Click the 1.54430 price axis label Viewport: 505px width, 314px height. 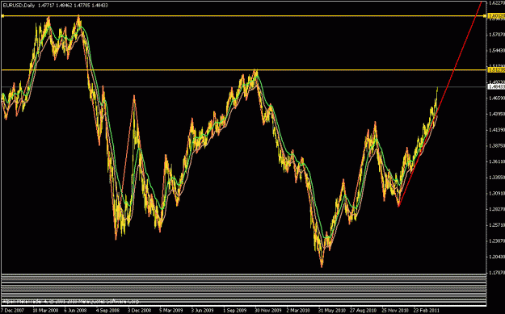[497, 51]
